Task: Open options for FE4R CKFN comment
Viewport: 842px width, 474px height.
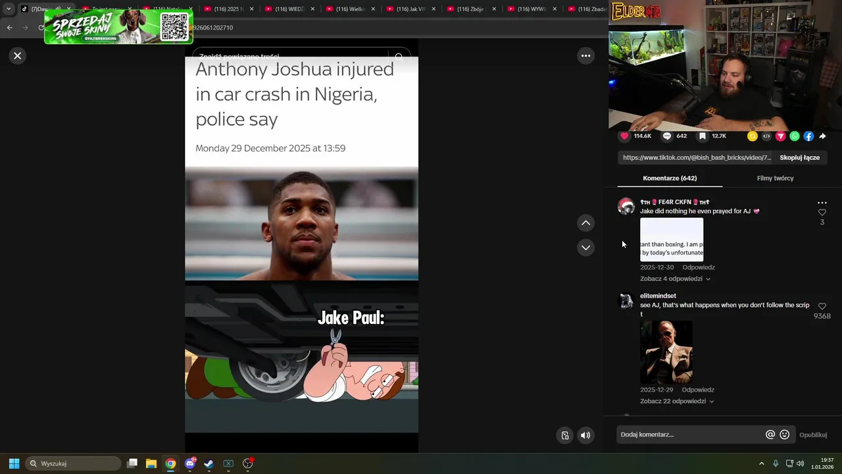Action: pyautogui.click(x=822, y=203)
